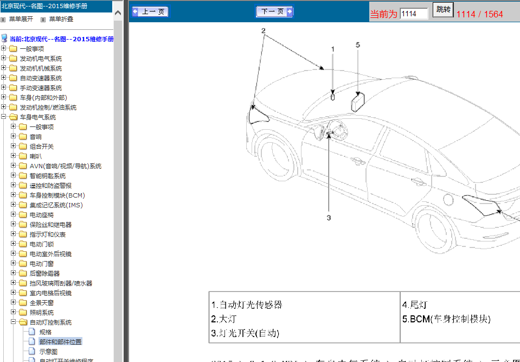Viewport: 520px width, 362px height.
Task: Expand the 智能钥匙系统 subfolder
Action: [13, 175]
